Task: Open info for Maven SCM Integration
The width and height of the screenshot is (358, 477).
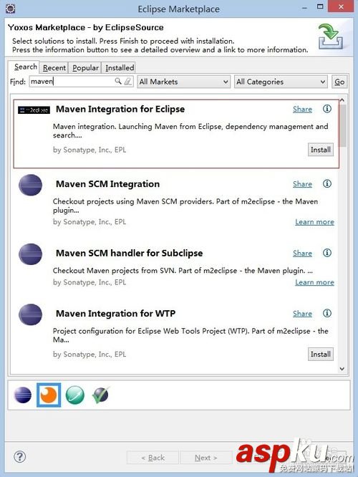Action: pos(327,183)
